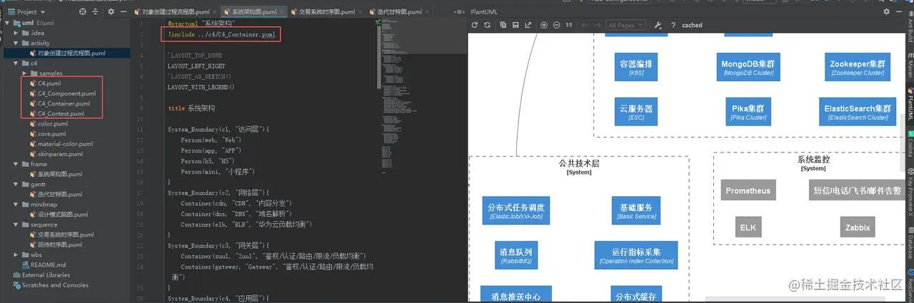This screenshot has width=914, height=303.
Task: Open diagram in external editor icon
Action: pos(527,25)
